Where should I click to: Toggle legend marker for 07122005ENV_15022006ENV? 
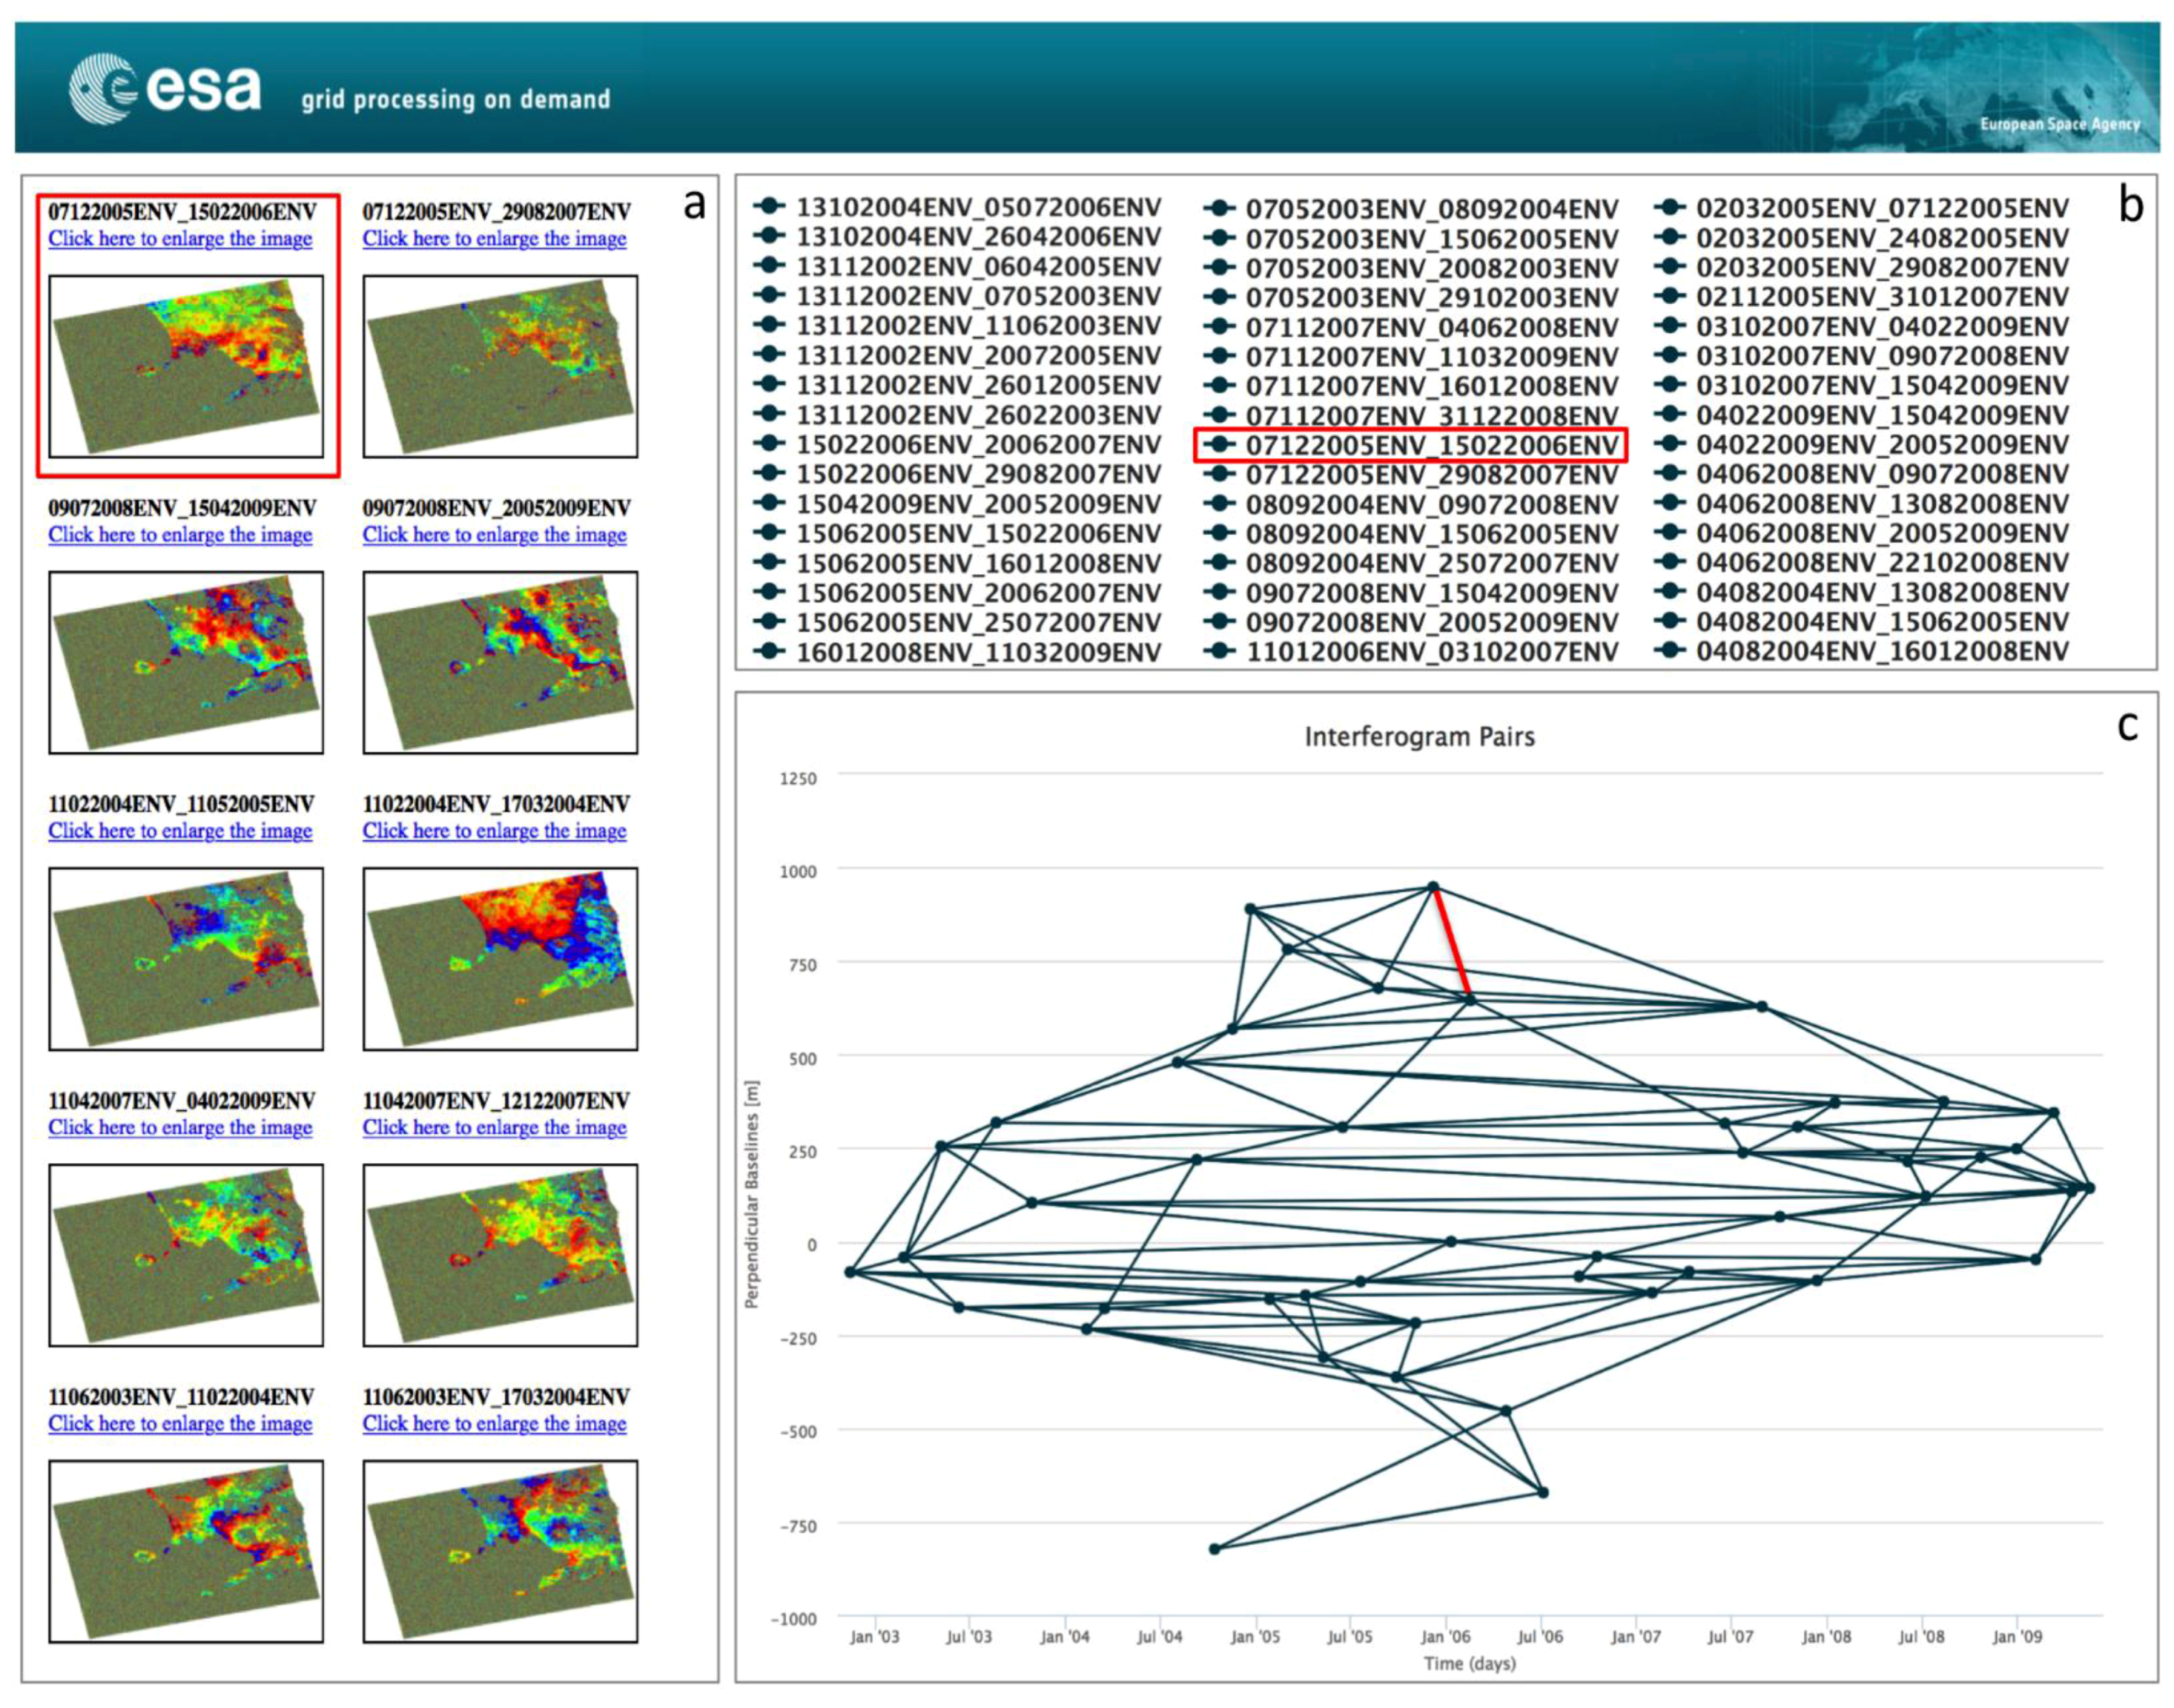point(1219,444)
